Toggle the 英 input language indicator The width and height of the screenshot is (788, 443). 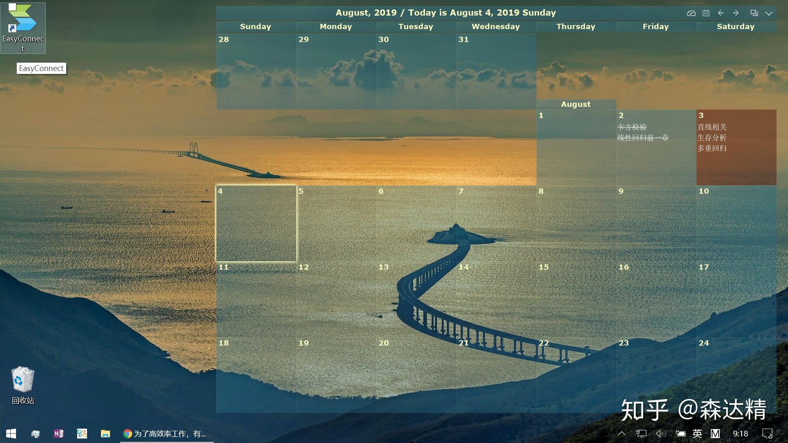click(x=697, y=434)
